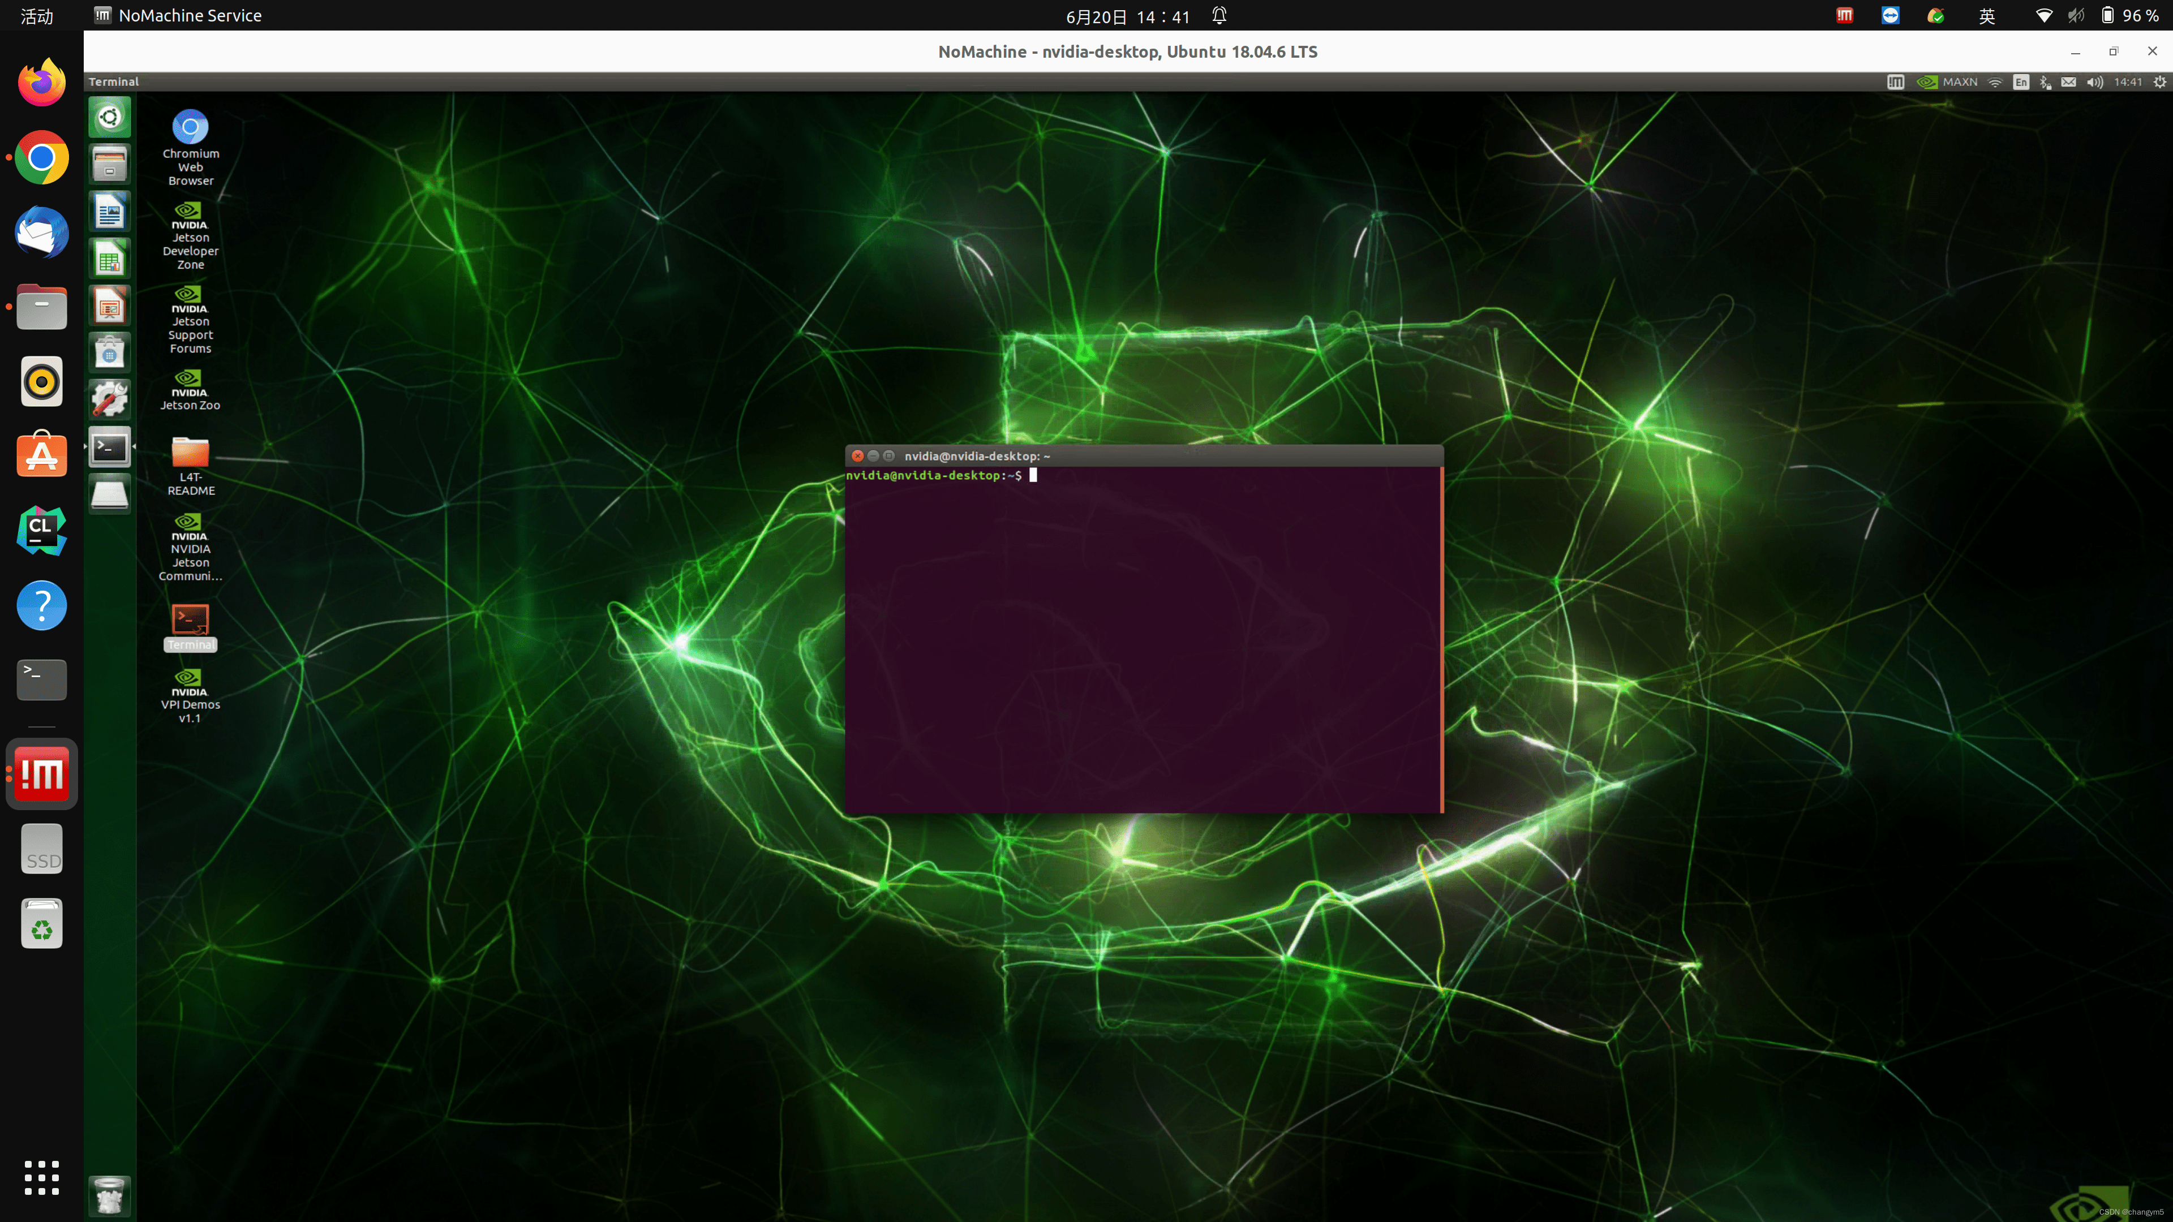The height and width of the screenshot is (1222, 2173).
Task: Open host clock showing 6月20日 14:41
Action: (x=1127, y=16)
